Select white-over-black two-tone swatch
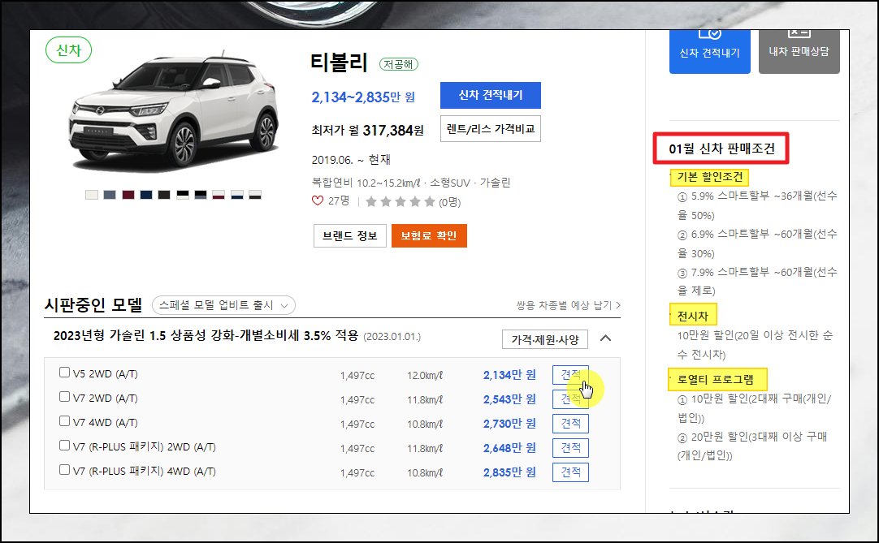The height and width of the screenshot is (543, 879). tap(255, 195)
